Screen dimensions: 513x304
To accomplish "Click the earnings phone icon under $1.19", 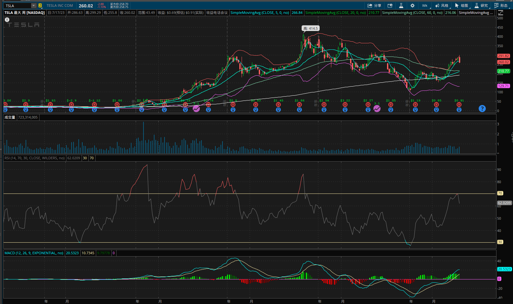I will (415, 105).
